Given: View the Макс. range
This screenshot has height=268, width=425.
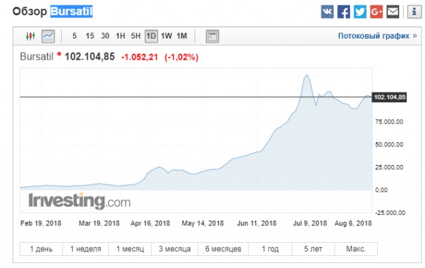Looking at the screenshot, I should [356, 249].
